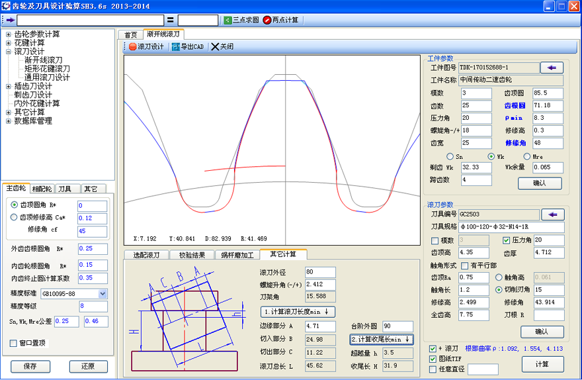The width and height of the screenshot is (582, 380).
Task: Click the 工件名称 field 中间传动二速齿轮
Action: [511, 80]
